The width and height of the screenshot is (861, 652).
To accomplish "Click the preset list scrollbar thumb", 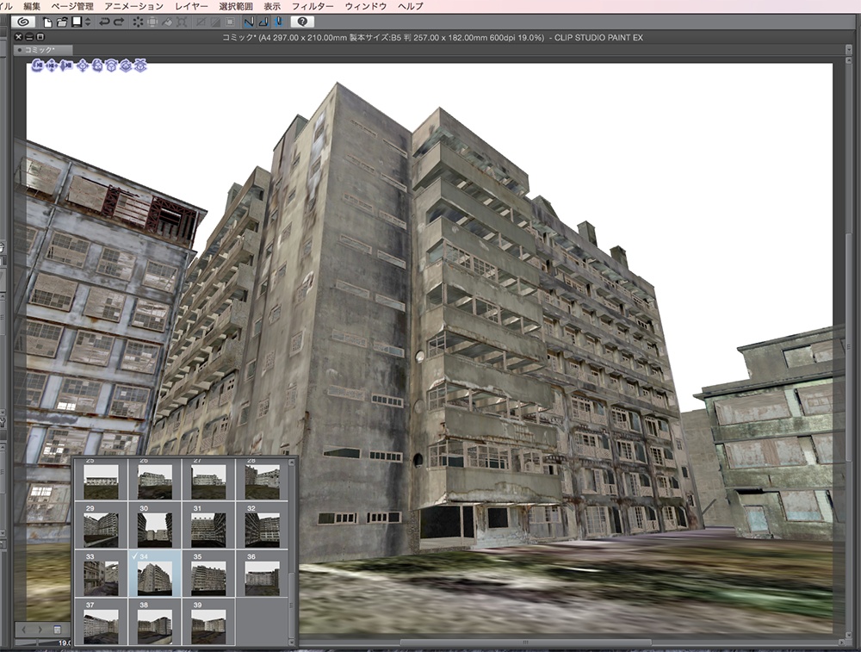I will (x=292, y=605).
